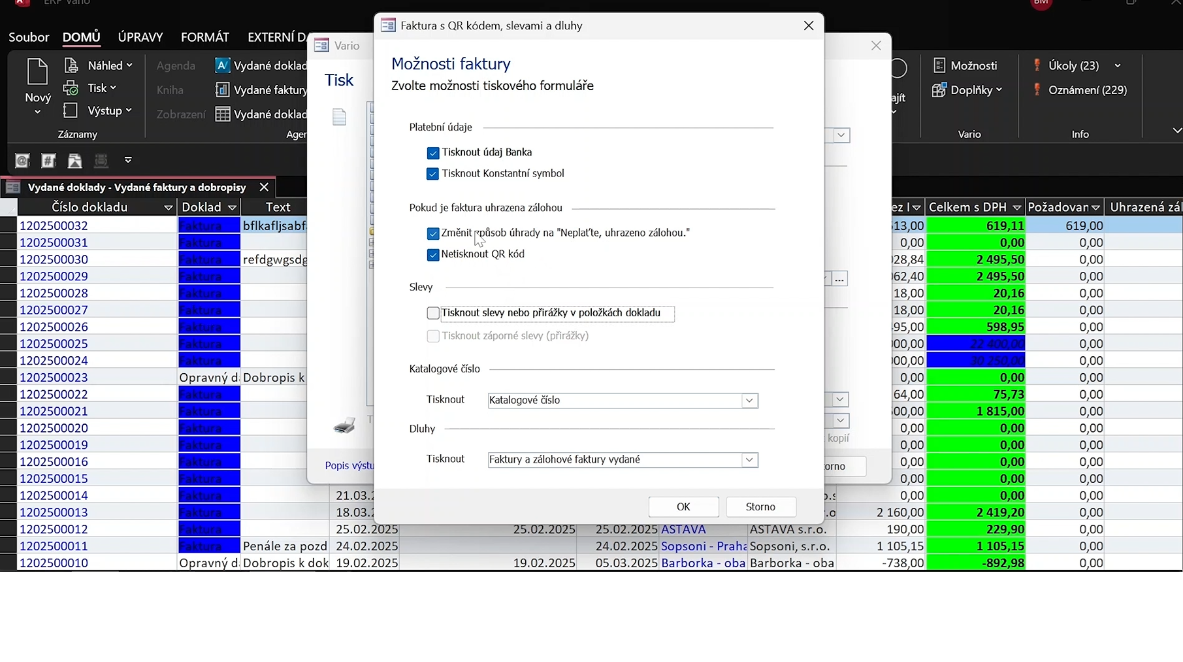The image size is (1183, 662).
Task: Open the Doplňky add-ons icon
Action: pos(939,90)
